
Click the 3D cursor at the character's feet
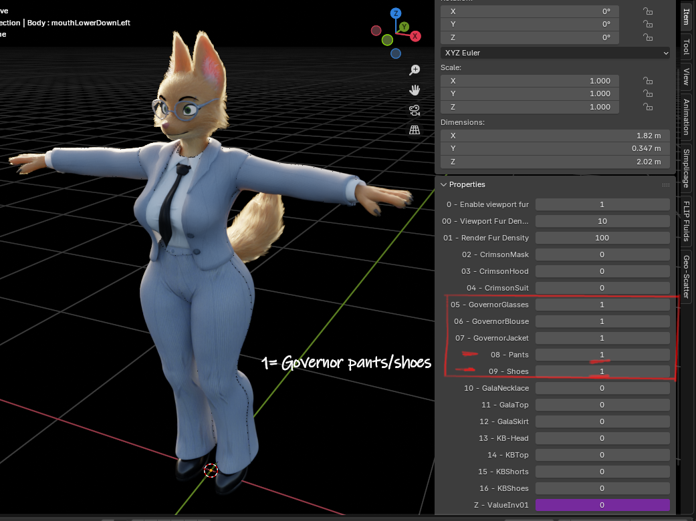211,470
